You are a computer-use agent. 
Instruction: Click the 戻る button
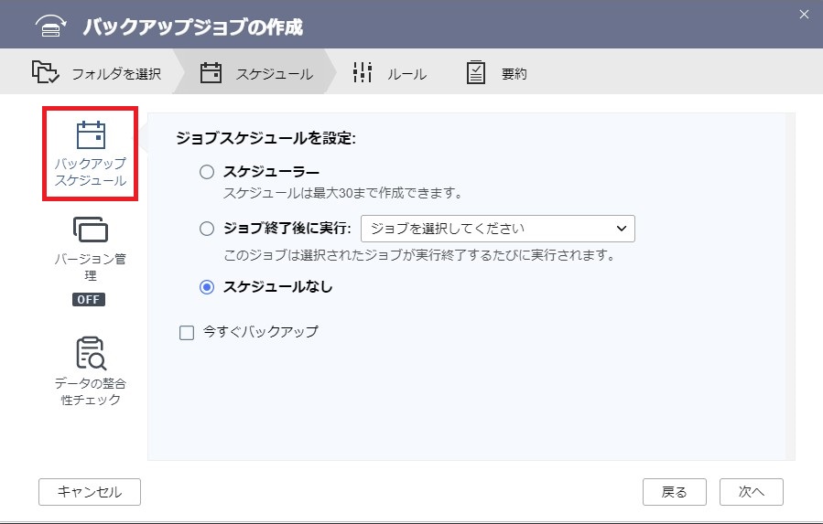pos(675,492)
